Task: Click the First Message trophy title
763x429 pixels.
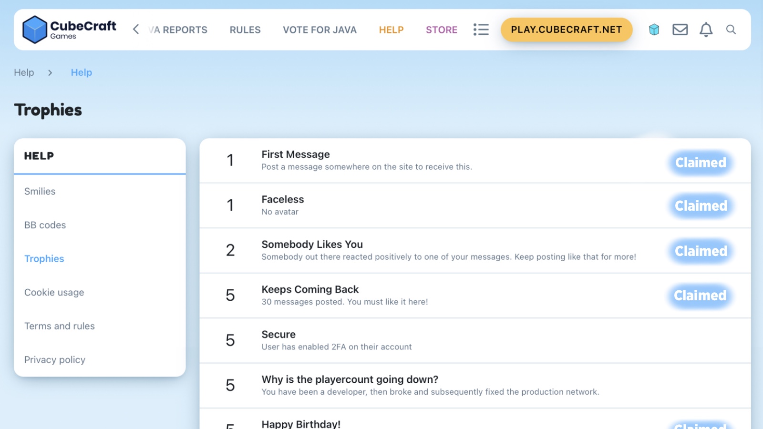Action: point(296,154)
